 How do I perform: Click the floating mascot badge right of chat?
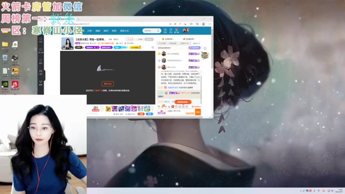pos(205,56)
